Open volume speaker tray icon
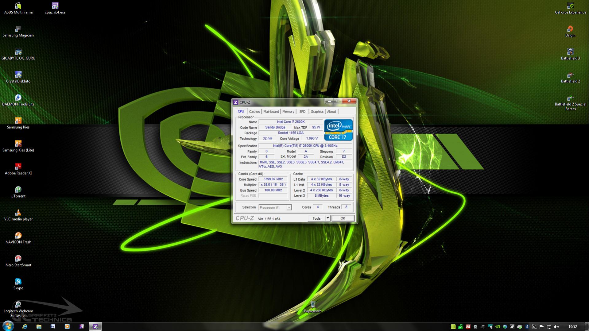This screenshot has height=331, width=589. coord(556,327)
